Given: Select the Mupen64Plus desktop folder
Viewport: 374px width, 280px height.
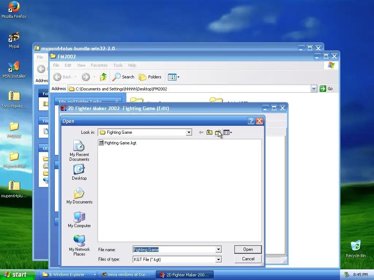Looking at the screenshot, I should point(14,160).
